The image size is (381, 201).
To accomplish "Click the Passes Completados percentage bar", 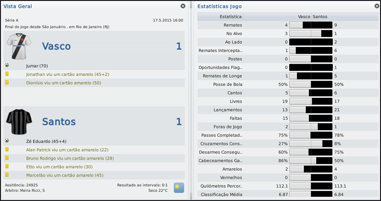I will tap(311, 135).
